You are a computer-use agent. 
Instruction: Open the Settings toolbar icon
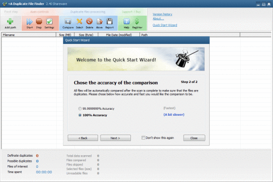(50, 21)
